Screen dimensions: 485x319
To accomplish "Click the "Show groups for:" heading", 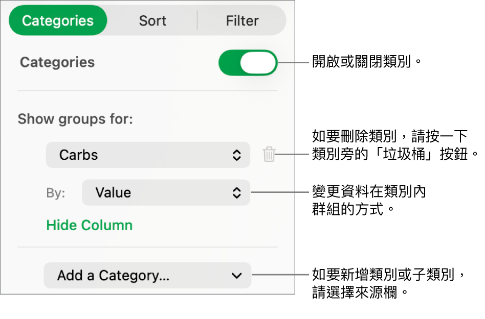I will [x=75, y=119].
